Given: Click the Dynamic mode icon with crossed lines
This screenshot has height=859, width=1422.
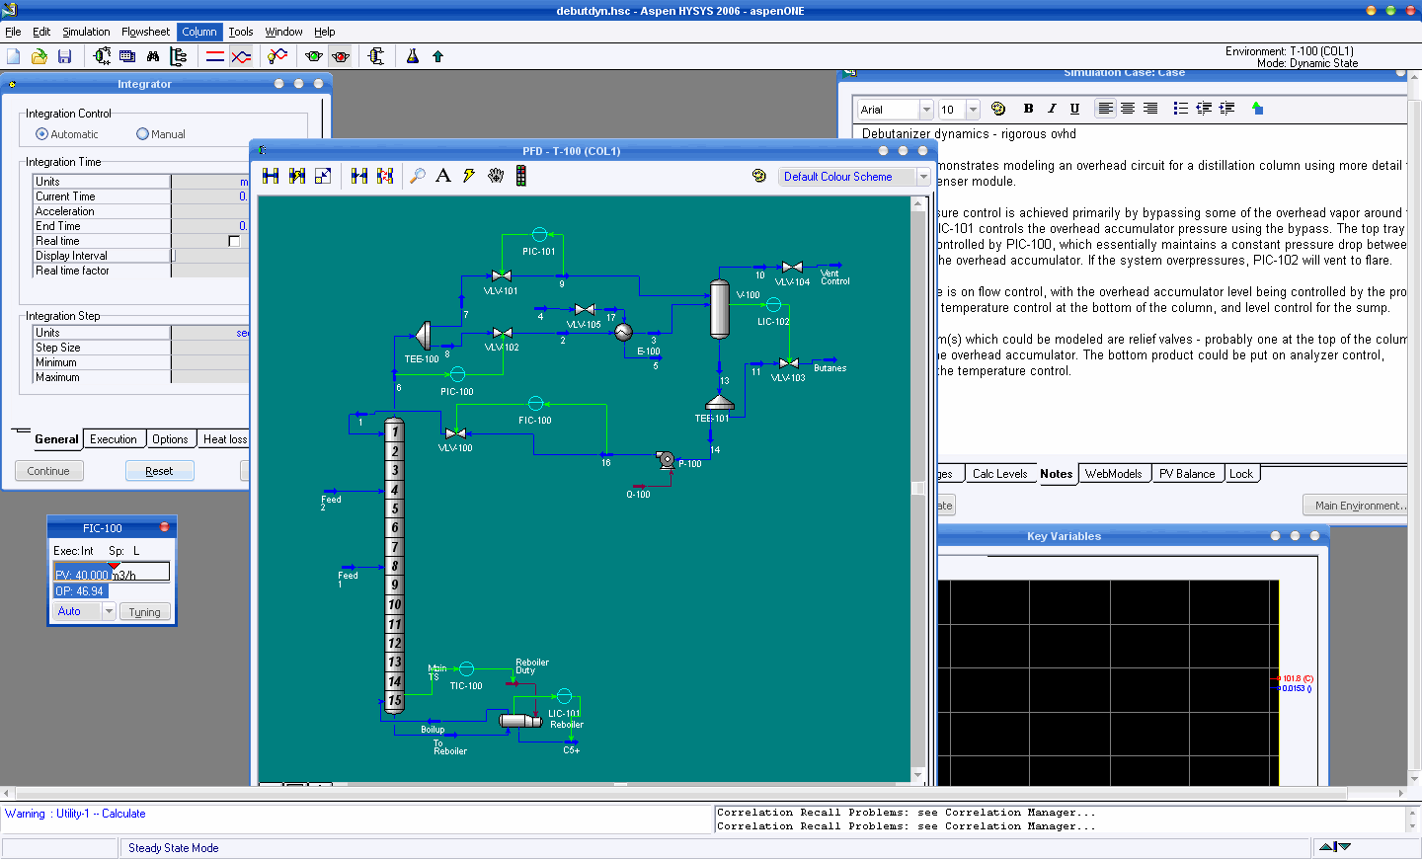Looking at the screenshot, I should [241, 56].
